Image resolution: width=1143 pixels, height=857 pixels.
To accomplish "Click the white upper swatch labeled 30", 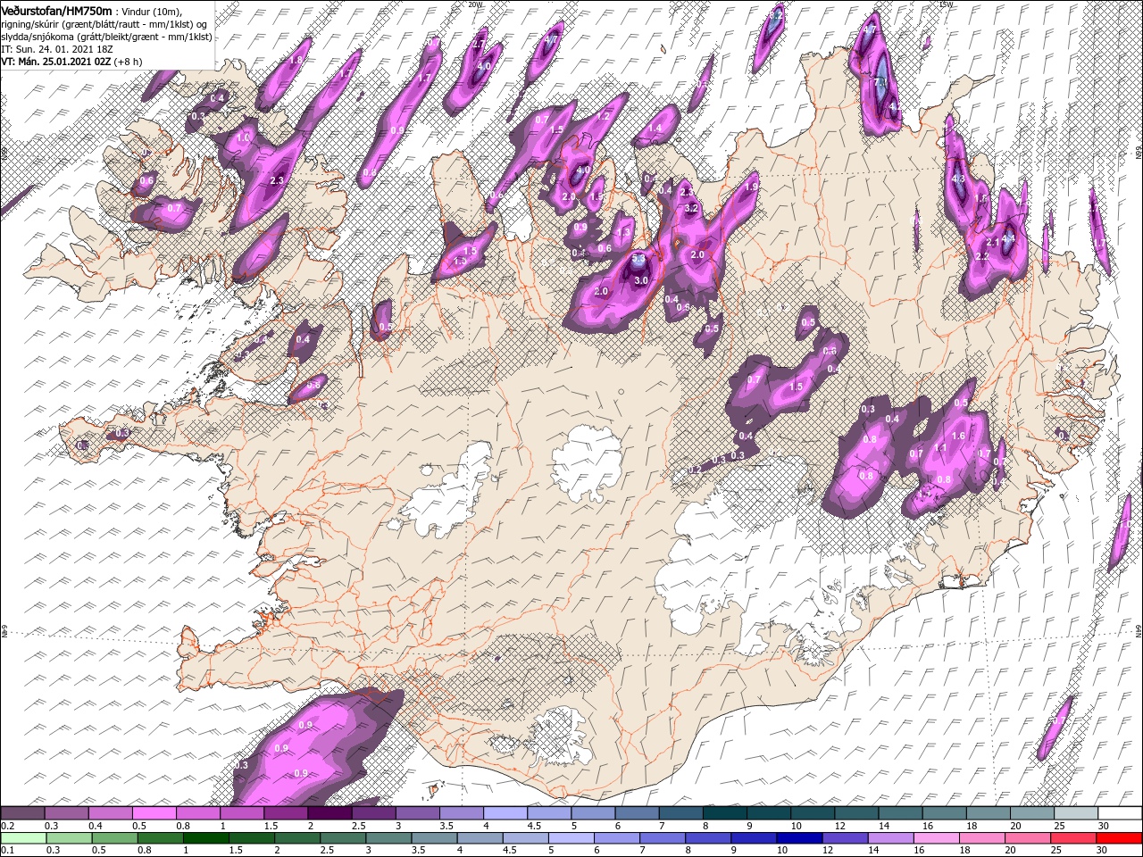I will tap(1119, 813).
